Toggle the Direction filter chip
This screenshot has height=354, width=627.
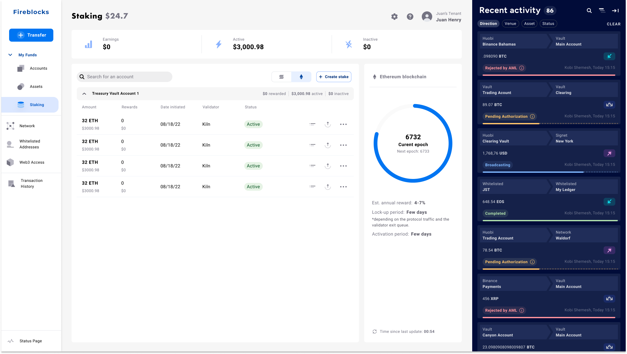click(x=488, y=24)
